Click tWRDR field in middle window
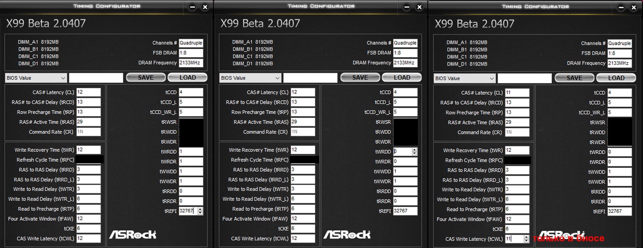This screenshot has width=643, height=248. tap(405, 161)
